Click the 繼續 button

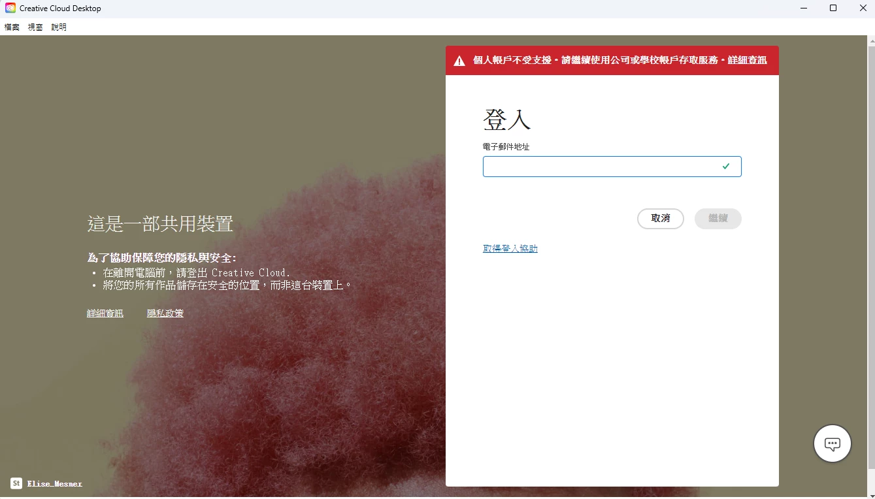718,219
